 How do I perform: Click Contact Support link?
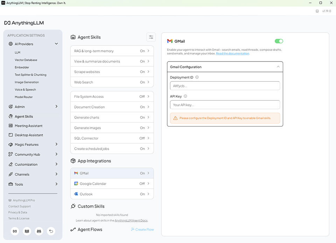click(20, 206)
